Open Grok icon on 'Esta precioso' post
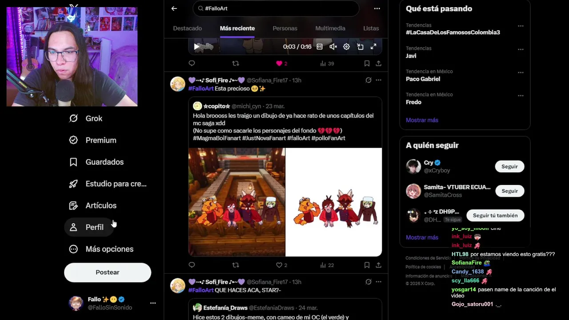The width and height of the screenshot is (569, 320). pyautogui.click(x=368, y=80)
